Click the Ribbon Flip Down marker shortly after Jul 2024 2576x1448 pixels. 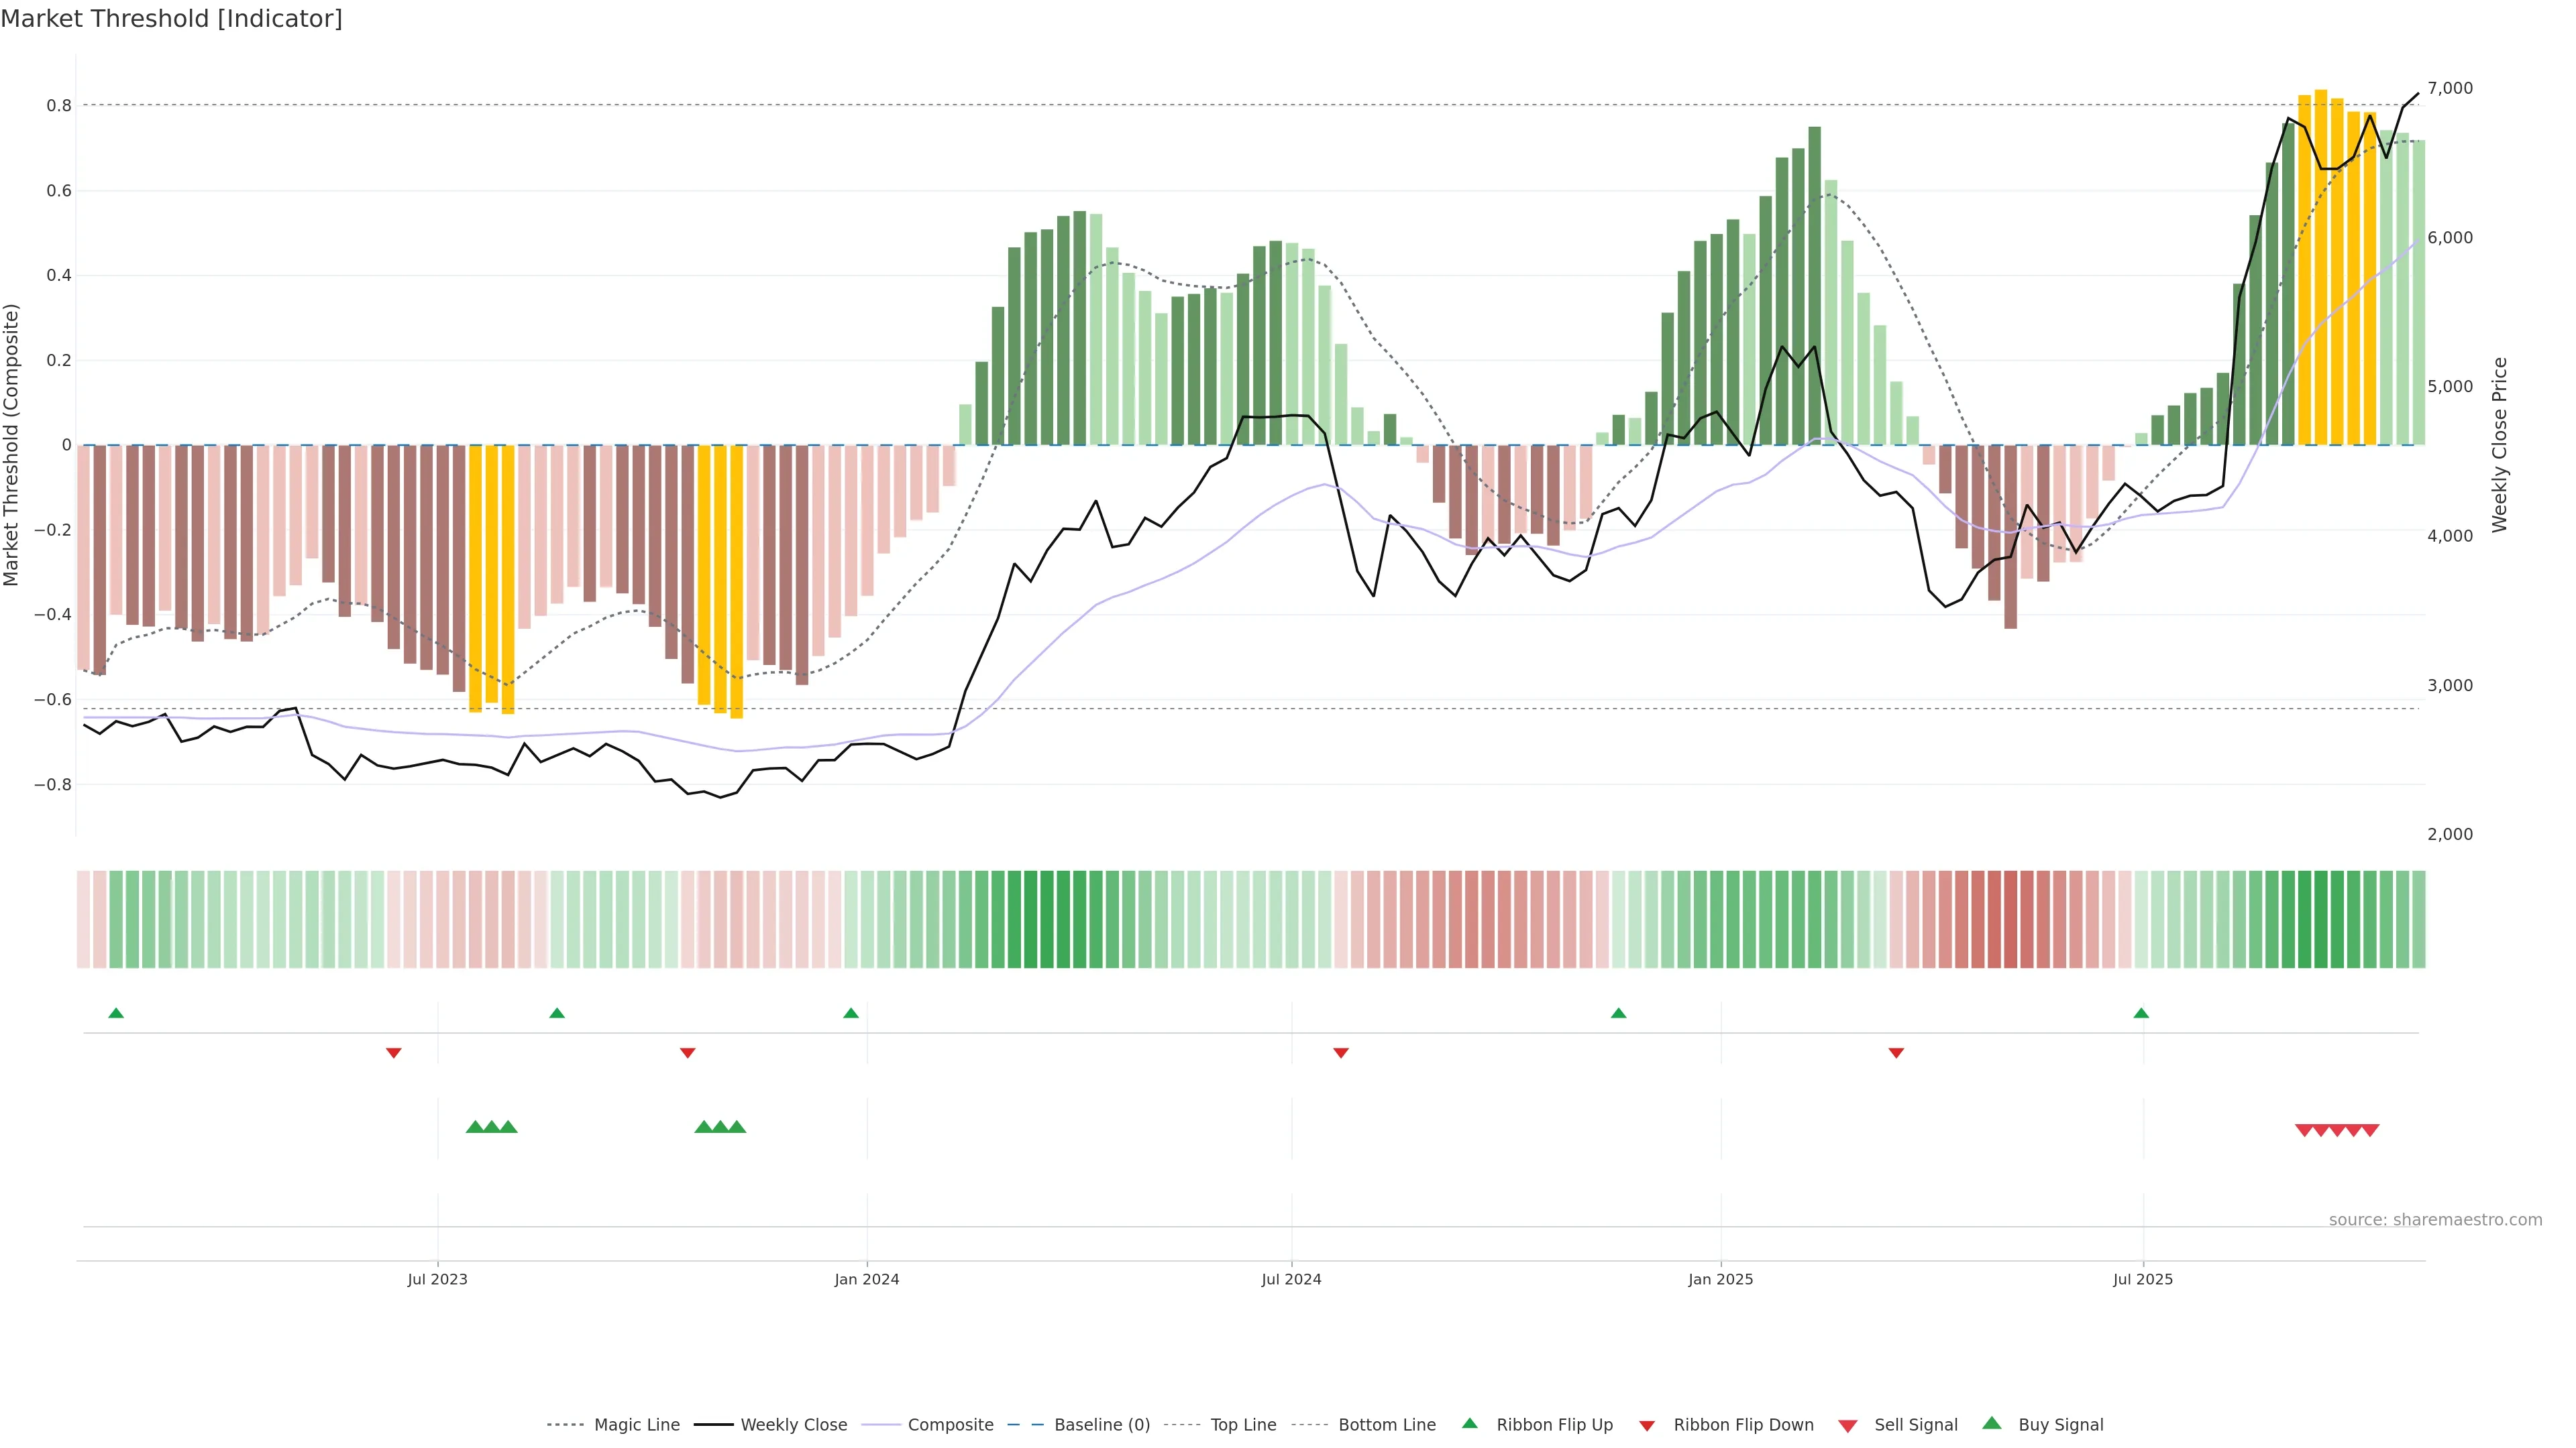tap(1341, 1052)
